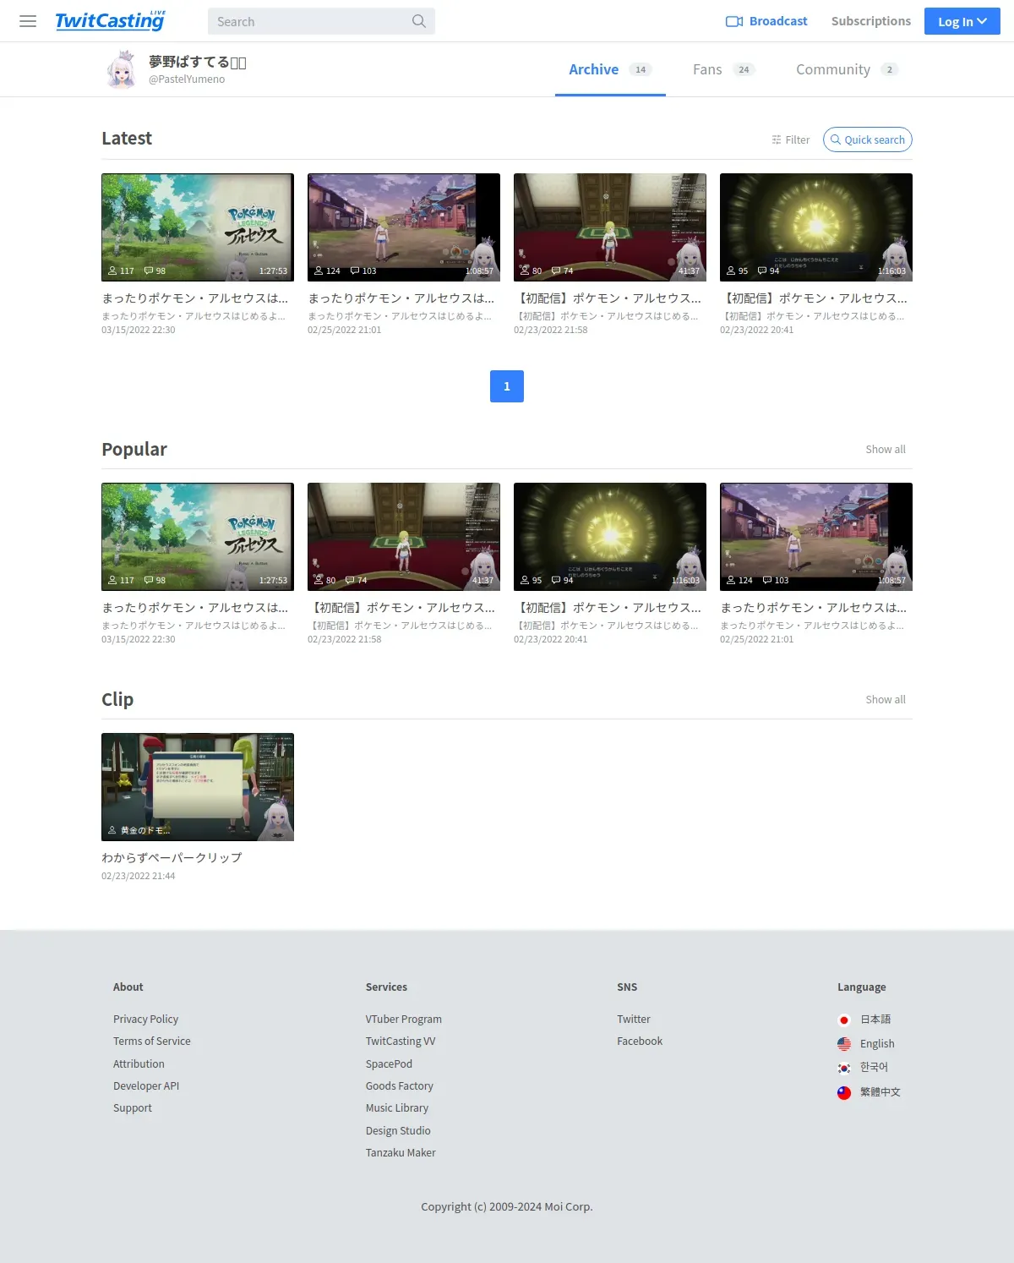Open the Developer API link
Image resolution: width=1014 pixels, height=1263 pixels.
tap(146, 1086)
